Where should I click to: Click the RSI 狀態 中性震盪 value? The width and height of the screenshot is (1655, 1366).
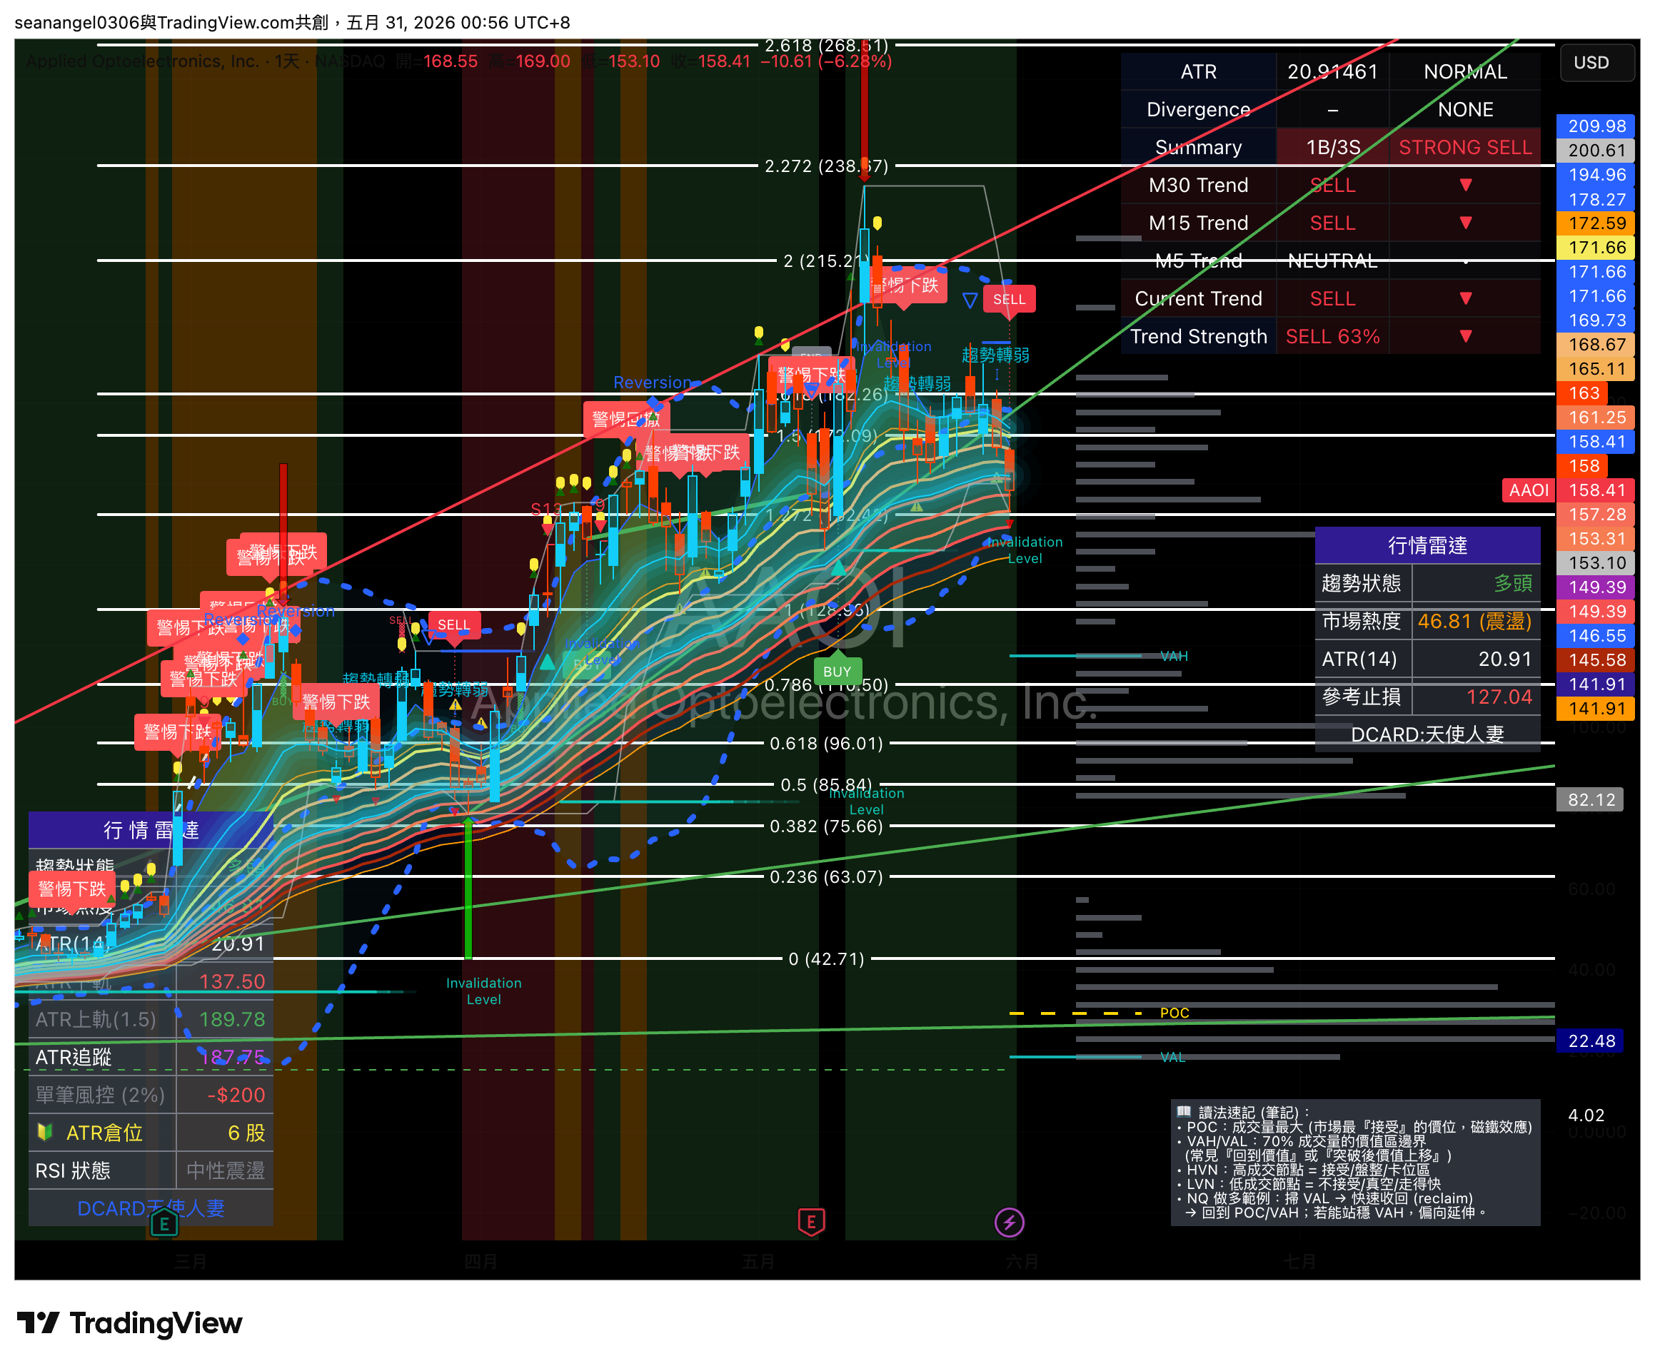pos(224,1170)
